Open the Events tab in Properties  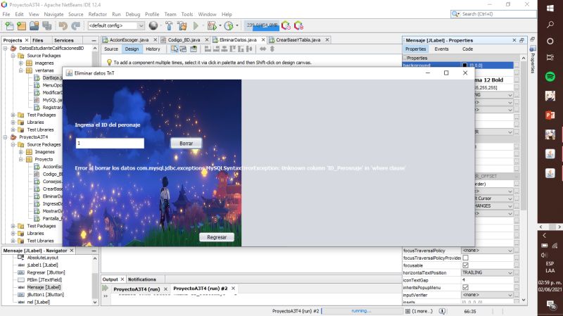(x=441, y=49)
